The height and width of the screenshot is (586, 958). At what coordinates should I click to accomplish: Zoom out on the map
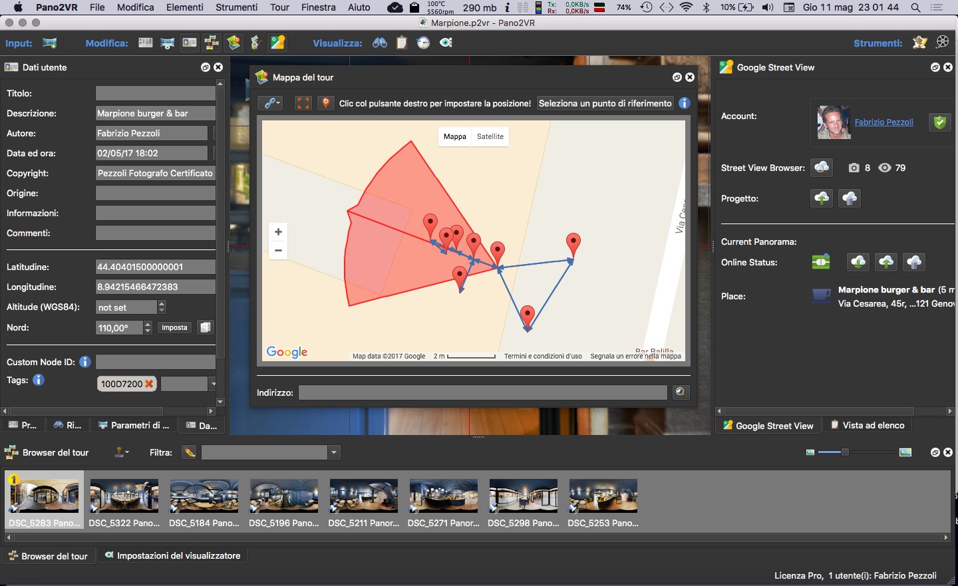tap(278, 250)
